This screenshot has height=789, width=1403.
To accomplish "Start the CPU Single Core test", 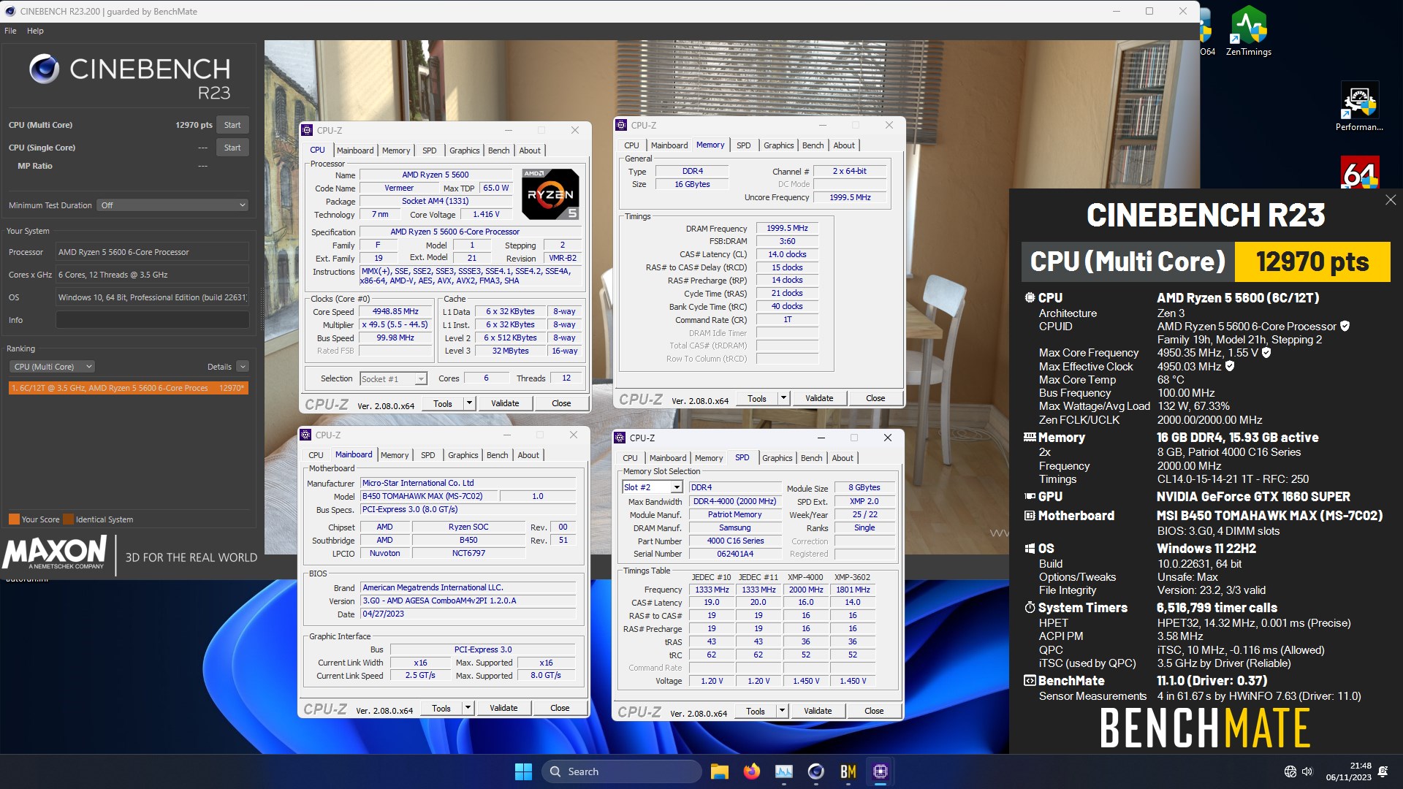I will coord(232,148).
